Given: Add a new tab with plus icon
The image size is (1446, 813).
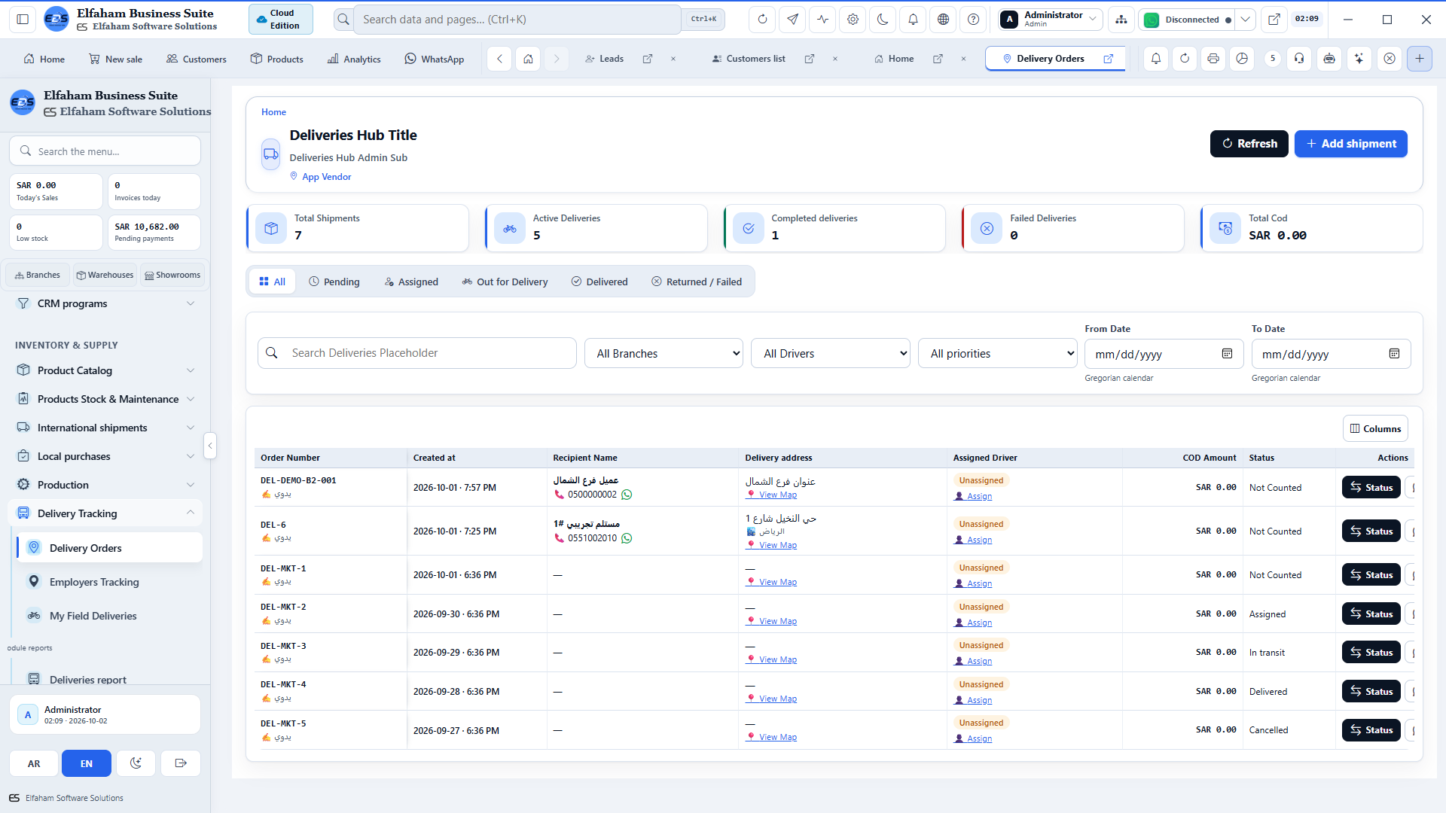Looking at the screenshot, I should coord(1420,59).
